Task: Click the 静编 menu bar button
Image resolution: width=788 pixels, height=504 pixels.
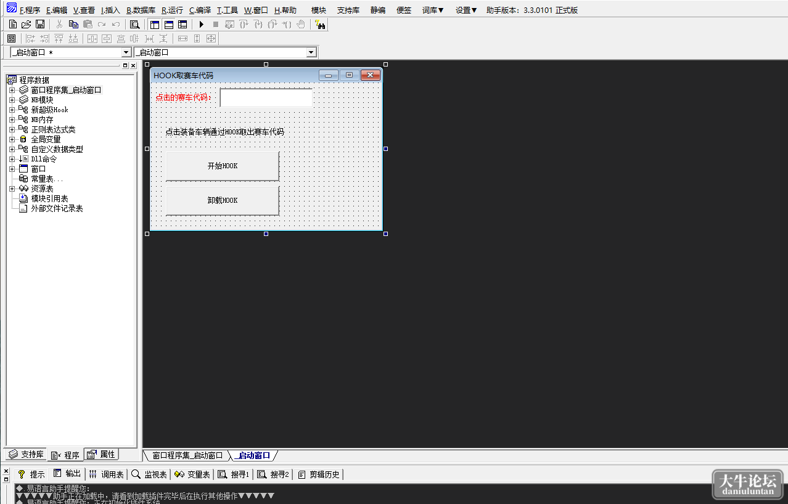Action: point(378,10)
